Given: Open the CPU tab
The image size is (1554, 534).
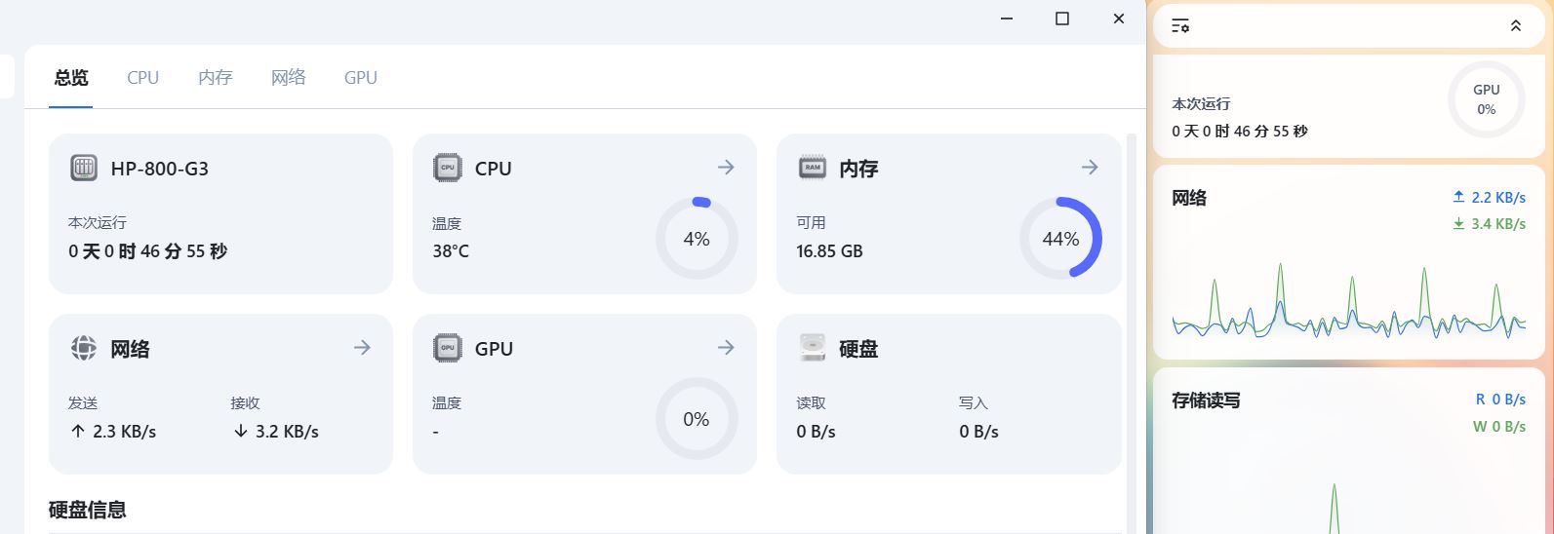Looking at the screenshot, I should [142, 78].
